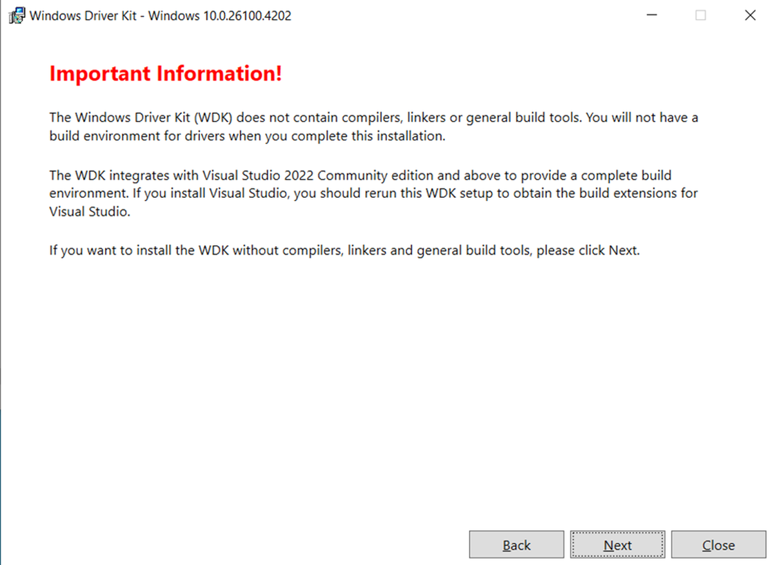The width and height of the screenshot is (774, 565).
Task: Click the title bar text "Windows Driver Kit - Windows 10.0.26100.4202"
Action: click(x=161, y=16)
